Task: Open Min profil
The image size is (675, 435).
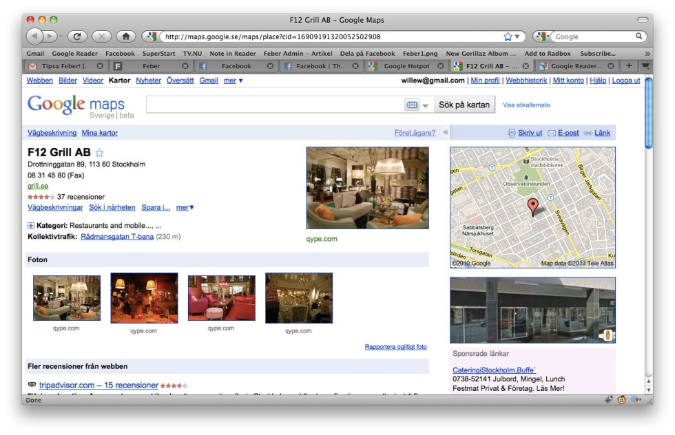Action: tap(485, 81)
